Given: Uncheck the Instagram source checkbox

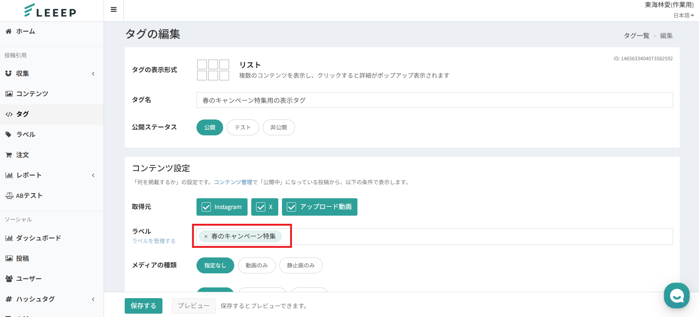Looking at the screenshot, I should click(206, 207).
